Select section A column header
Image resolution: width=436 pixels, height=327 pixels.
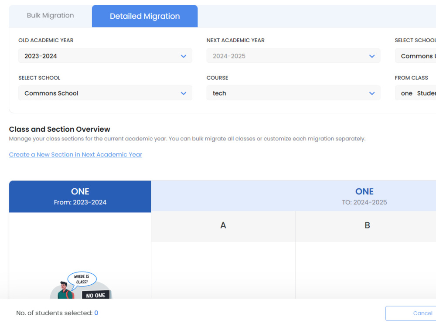[223, 226]
